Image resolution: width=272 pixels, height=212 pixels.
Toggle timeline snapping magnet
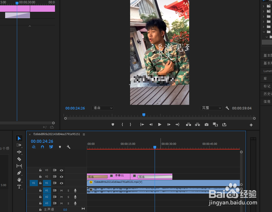point(42,147)
